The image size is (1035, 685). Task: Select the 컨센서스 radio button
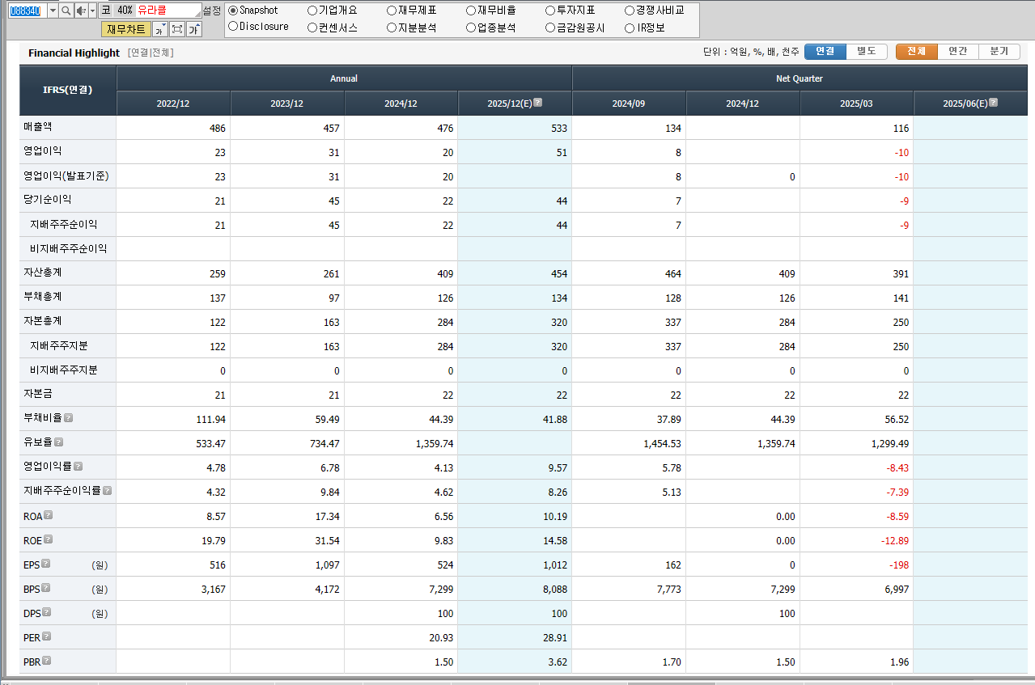(x=312, y=27)
